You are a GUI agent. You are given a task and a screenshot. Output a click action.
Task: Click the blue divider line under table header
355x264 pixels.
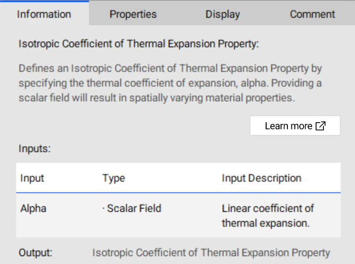tap(178, 193)
